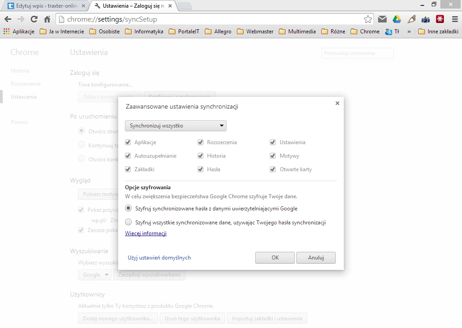462x328 pixels.
Task: Click the red asterisk extension icon
Action: (x=440, y=19)
